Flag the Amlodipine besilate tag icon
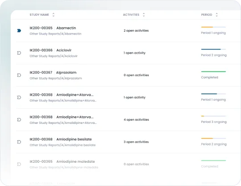Screen dimensions: 241x186 [19, 142]
